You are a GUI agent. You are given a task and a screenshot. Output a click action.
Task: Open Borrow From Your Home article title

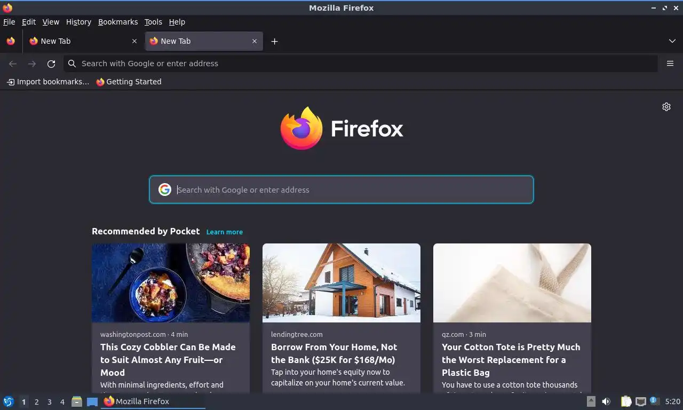334,353
